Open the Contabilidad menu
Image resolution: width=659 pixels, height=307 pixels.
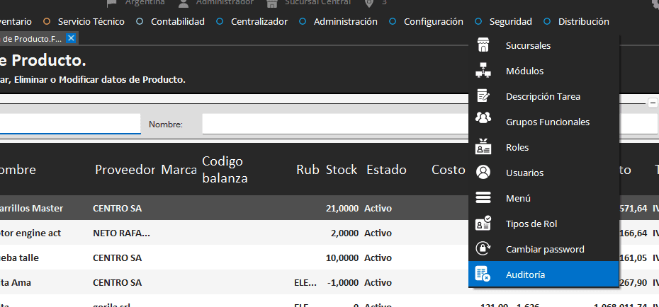pyautogui.click(x=177, y=22)
